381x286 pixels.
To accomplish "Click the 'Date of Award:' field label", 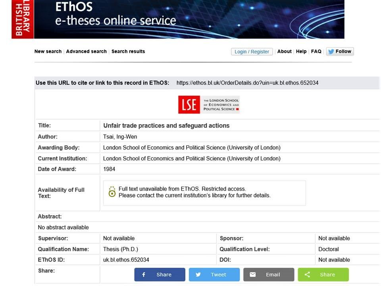I will 57,169.
